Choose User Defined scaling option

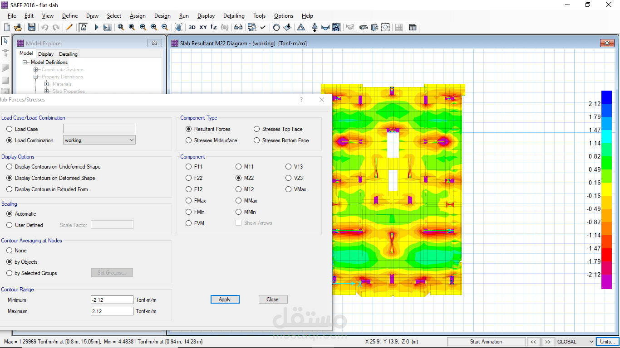[10, 225]
